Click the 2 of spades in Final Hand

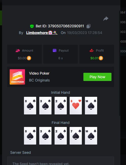click(61, 136)
